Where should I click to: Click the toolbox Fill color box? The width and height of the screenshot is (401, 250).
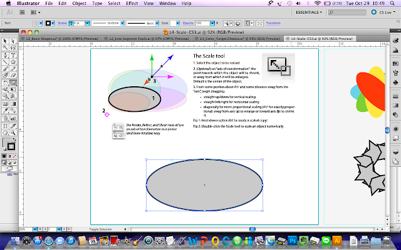point(7,142)
